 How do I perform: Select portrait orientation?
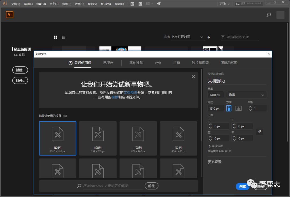pos(229,108)
